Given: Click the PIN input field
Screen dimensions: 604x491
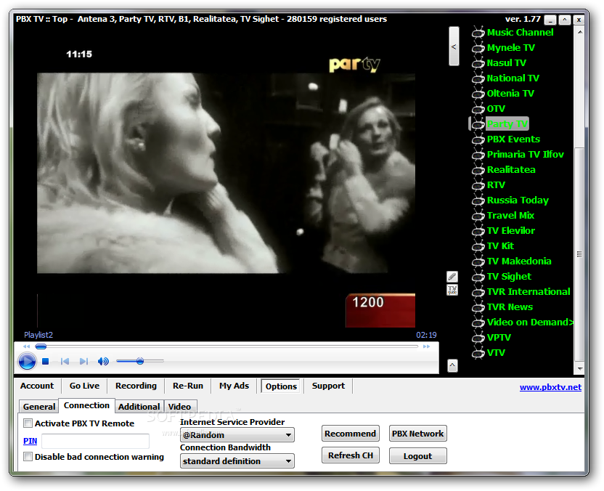Looking at the screenshot, I should pyautogui.click(x=95, y=442).
